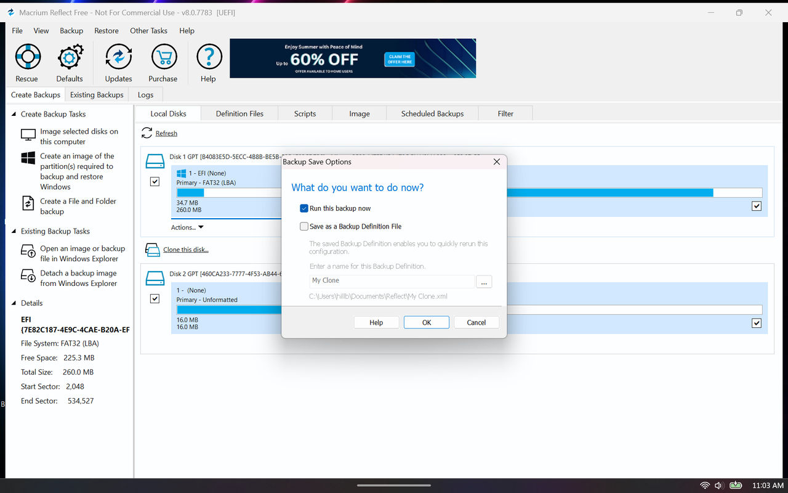Viewport: 788px width, 493px height.
Task: Click the Disk 1 drive icon
Action: pyautogui.click(x=155, y=161)
